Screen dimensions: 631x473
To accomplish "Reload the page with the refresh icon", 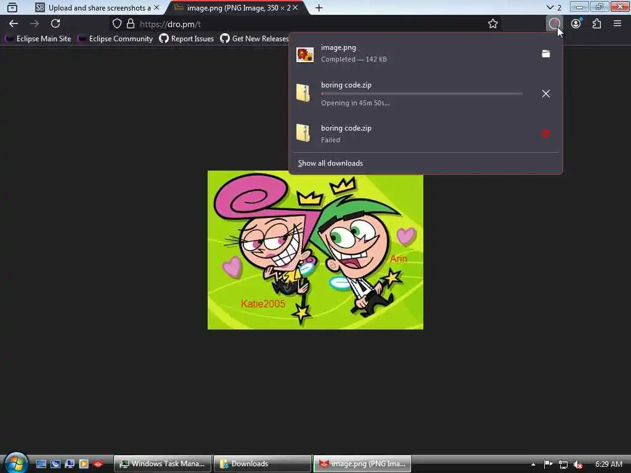I will click(55, 24).
